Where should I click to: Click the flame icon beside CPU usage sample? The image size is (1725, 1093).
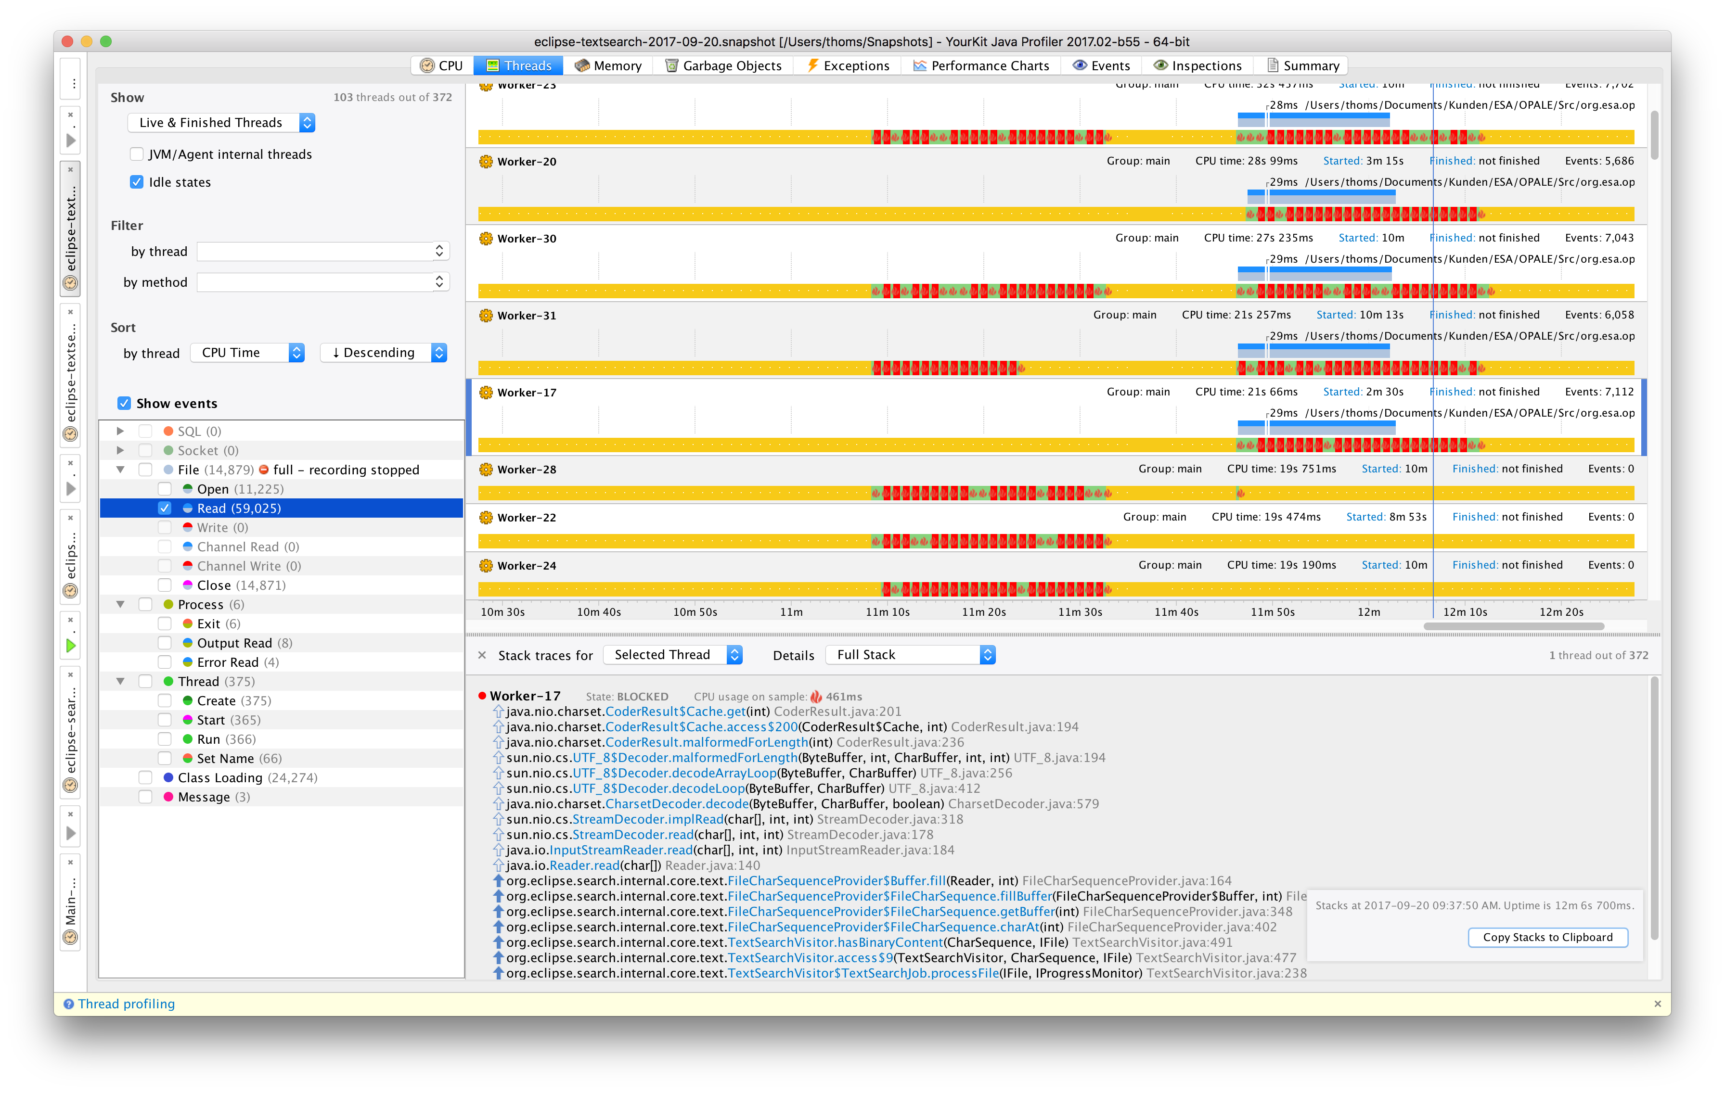click(816, 697)
